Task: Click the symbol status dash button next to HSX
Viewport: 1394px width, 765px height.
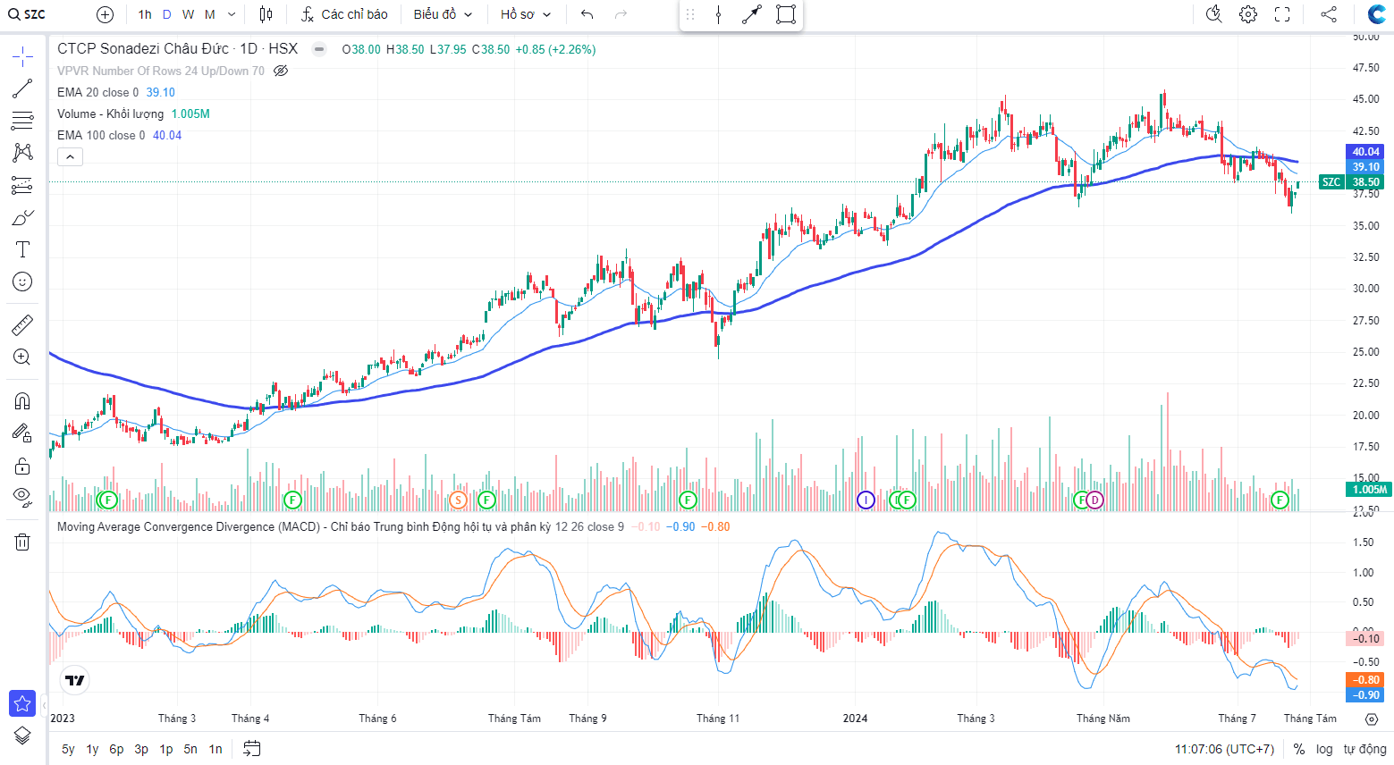Action: click(x=319, y=49)
